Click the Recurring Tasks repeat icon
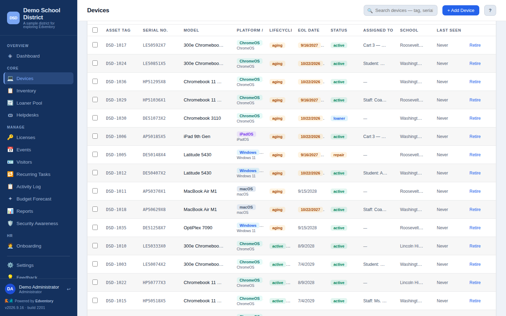 point(10,175)
